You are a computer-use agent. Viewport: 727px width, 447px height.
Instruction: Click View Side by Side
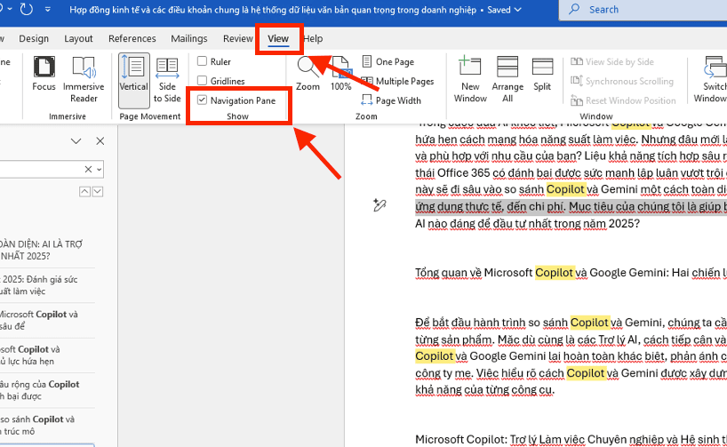click(612, 61)
